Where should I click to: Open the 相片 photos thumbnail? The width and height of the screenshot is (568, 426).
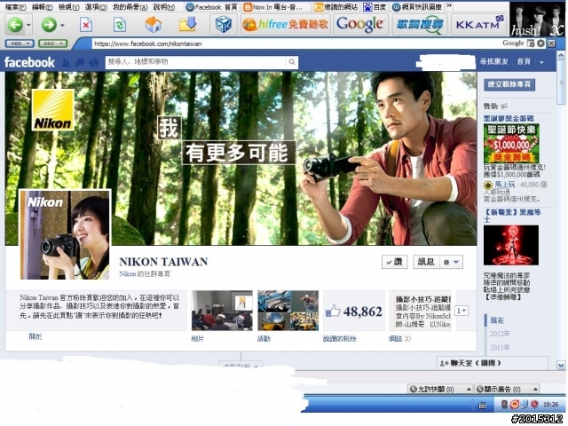tap(222, 311)
